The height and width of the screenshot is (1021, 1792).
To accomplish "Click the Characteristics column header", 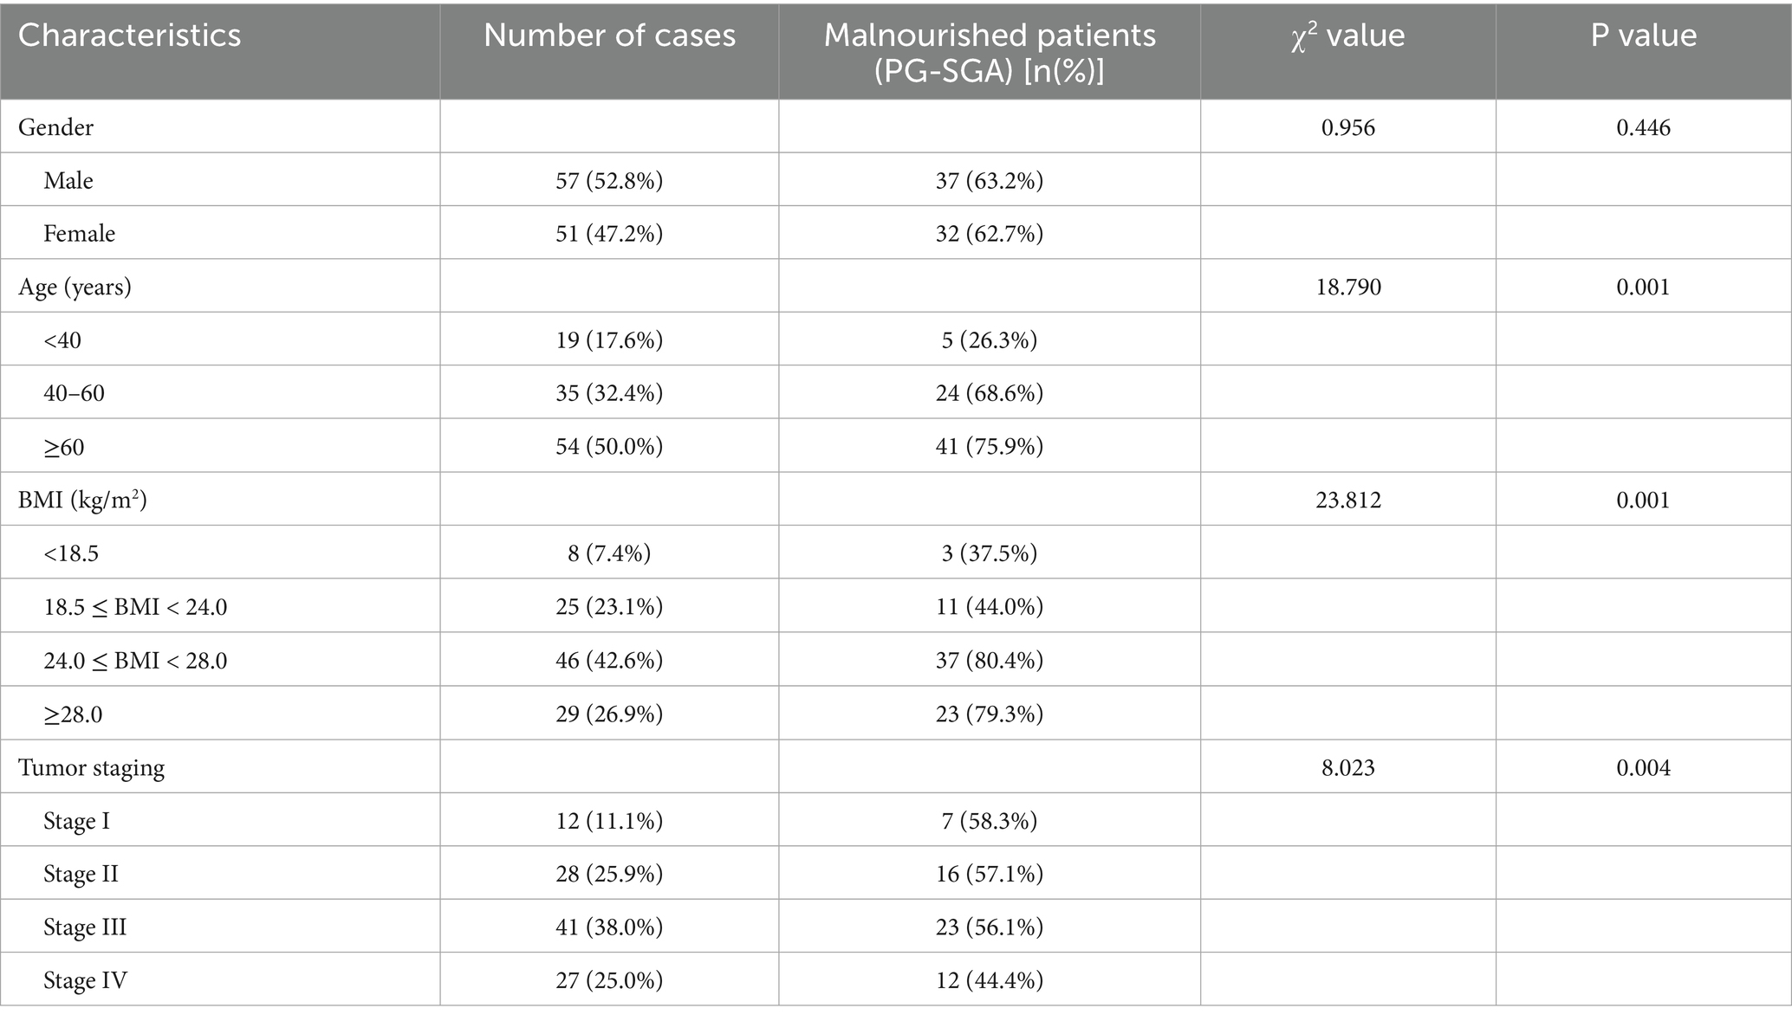I will click(130, 36).
